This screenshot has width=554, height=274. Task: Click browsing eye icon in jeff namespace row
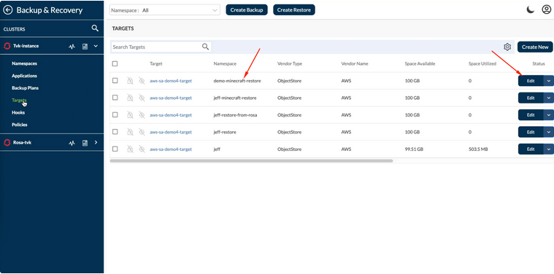click(142, 149)
